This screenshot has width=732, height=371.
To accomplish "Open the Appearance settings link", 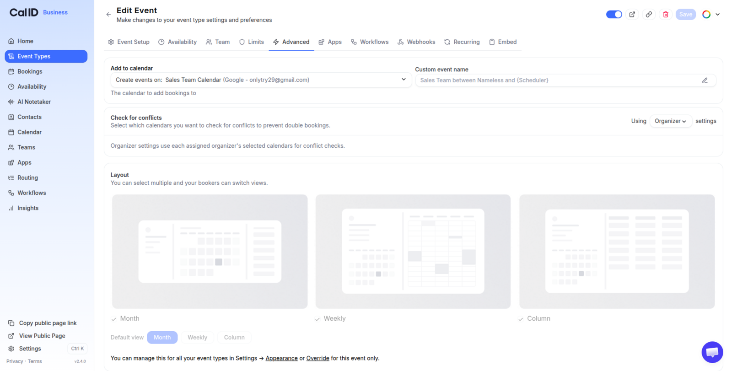I will point(281,358).
